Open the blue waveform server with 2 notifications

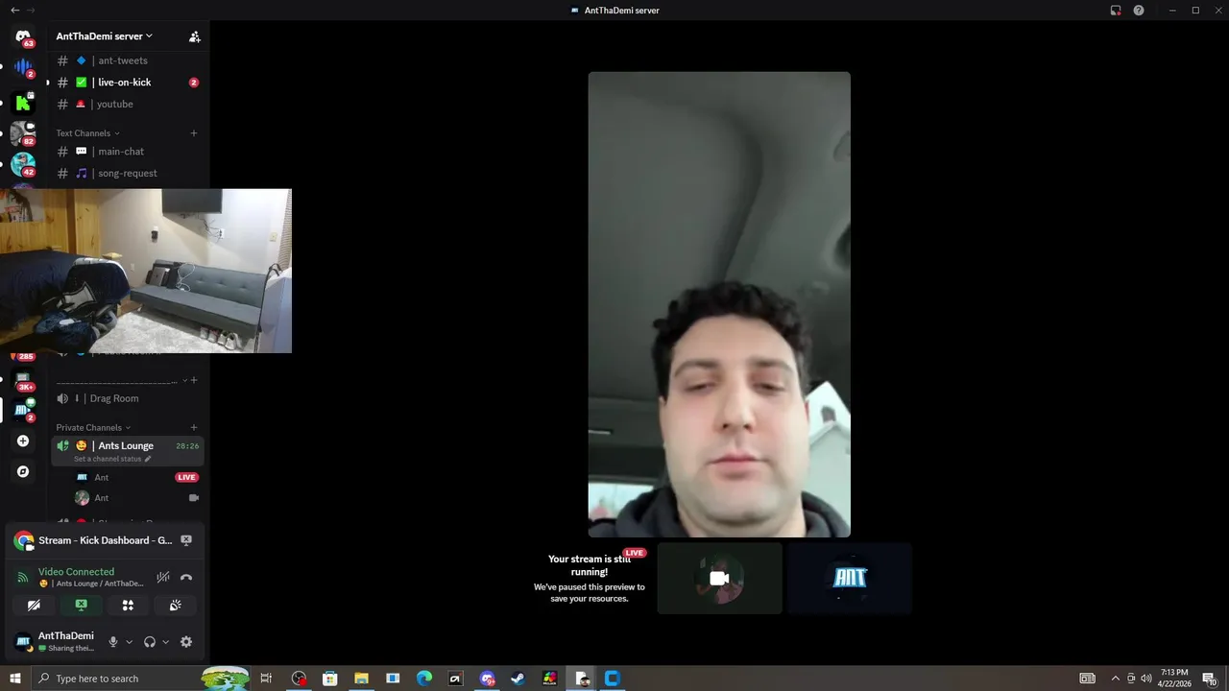point(23,68)
